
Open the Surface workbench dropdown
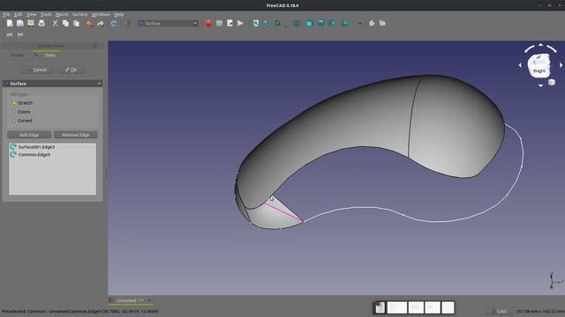pyautogui.click(x=168, y=24)
